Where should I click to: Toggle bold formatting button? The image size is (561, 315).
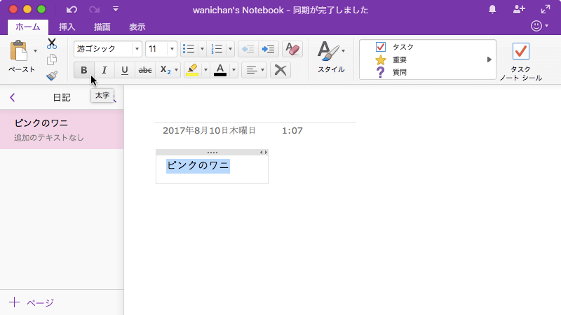83,70
